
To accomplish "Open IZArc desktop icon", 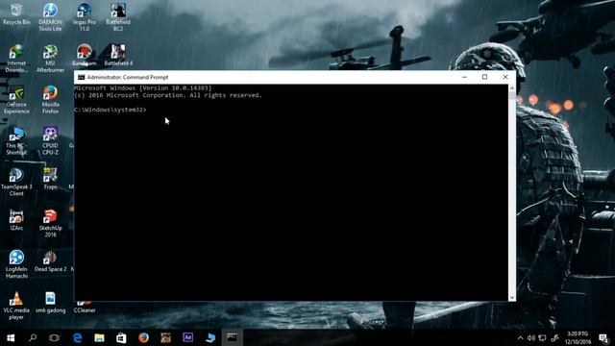I will click(x=16, y=220).
